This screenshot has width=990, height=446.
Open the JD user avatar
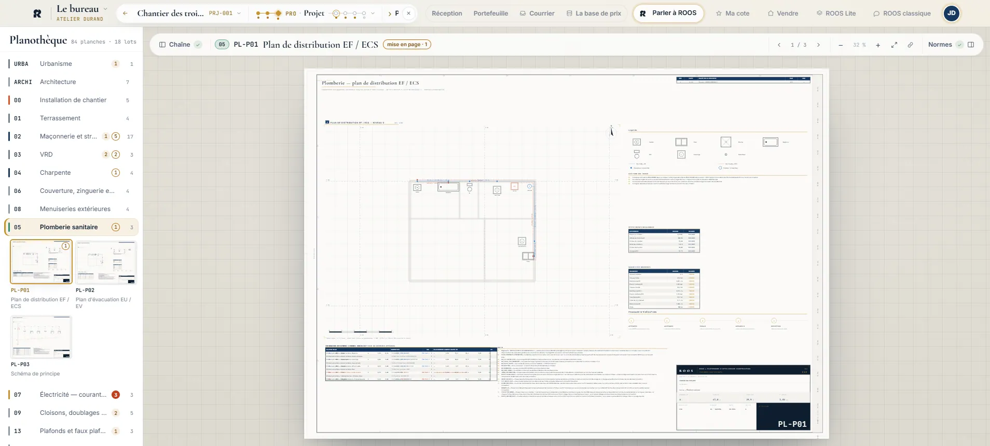coord(952,13)
